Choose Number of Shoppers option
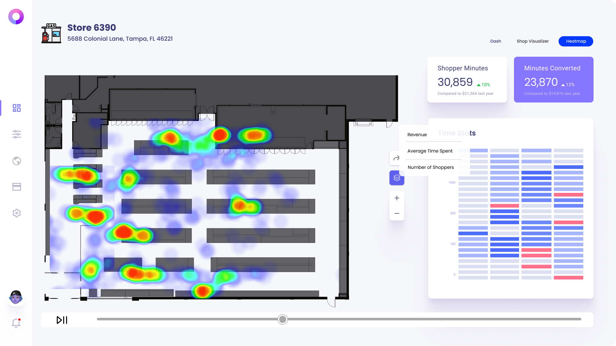616x346 pixels. coord(431,167)
